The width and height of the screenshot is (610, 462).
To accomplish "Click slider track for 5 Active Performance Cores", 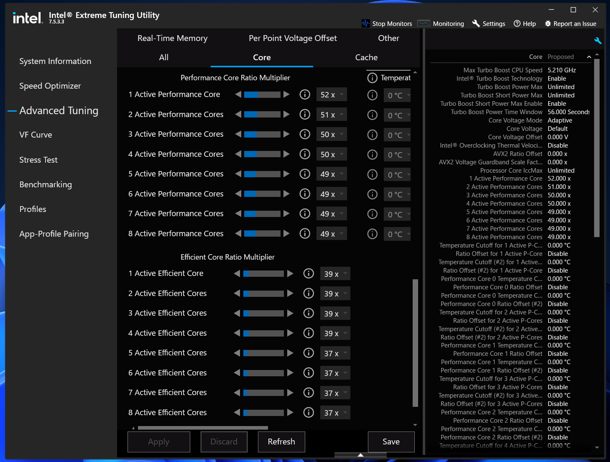I will pyautogui.click(x=262, y=174).
